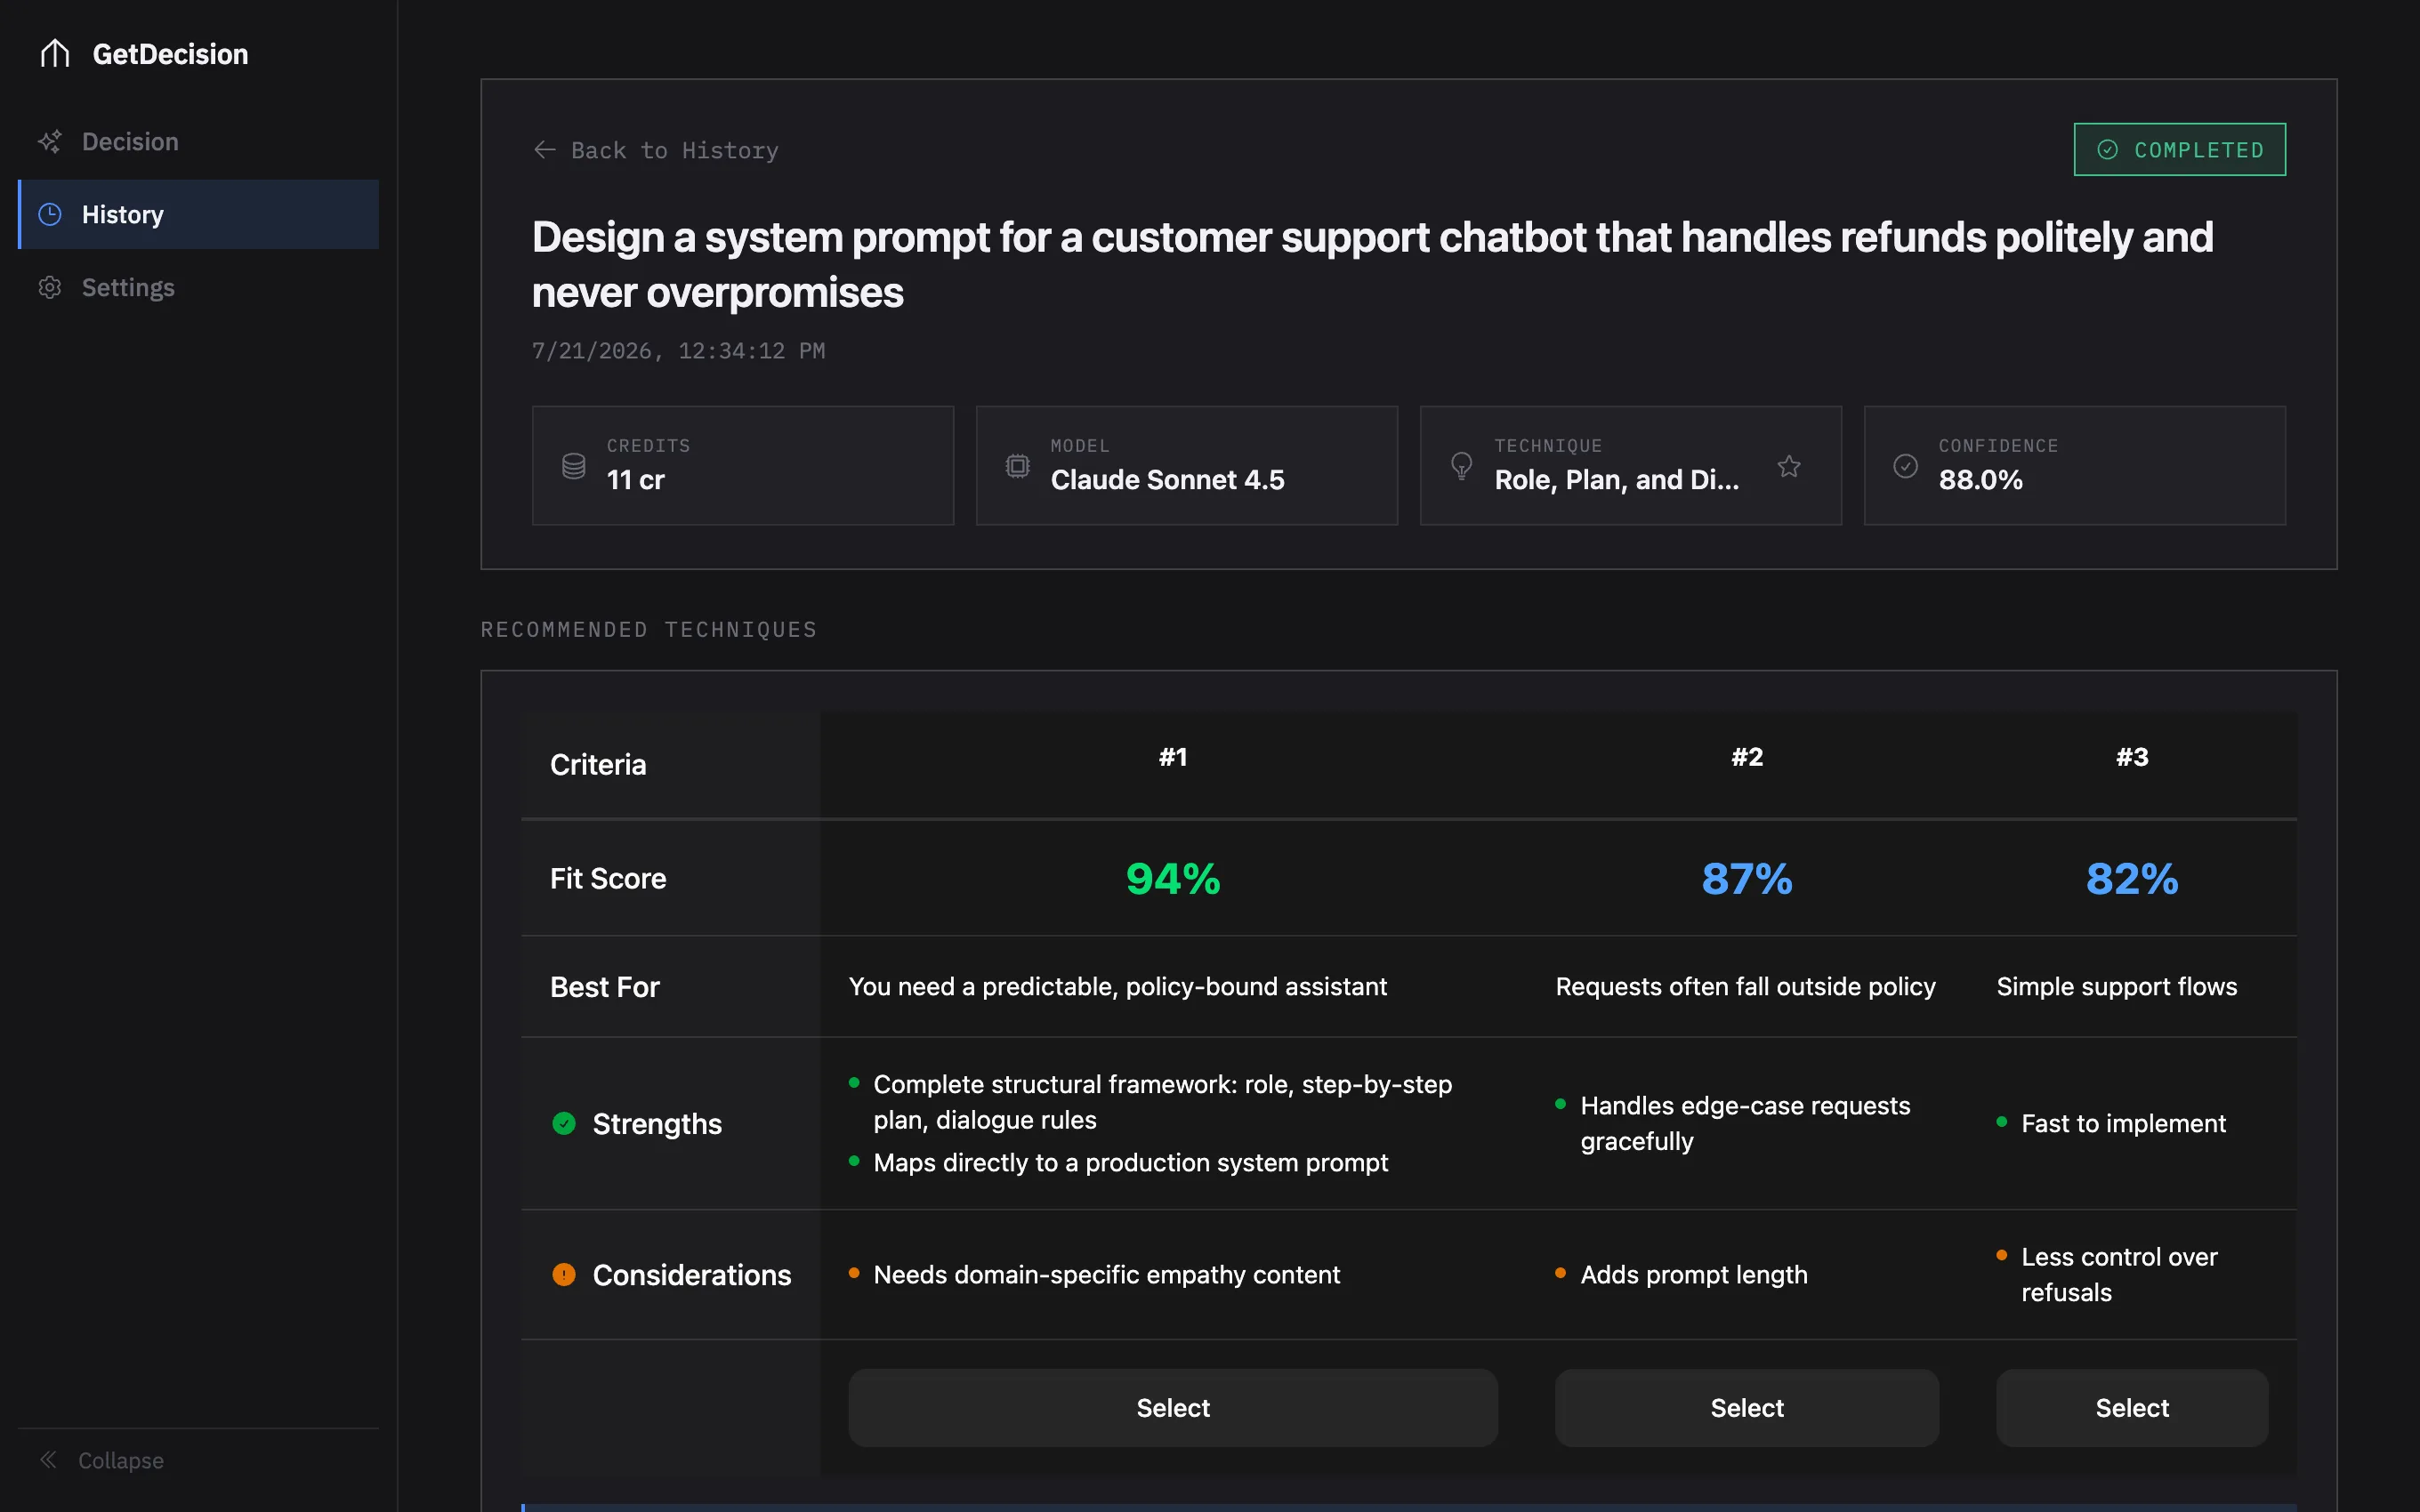Click the credits coin stack icon

tap(573, 466)
